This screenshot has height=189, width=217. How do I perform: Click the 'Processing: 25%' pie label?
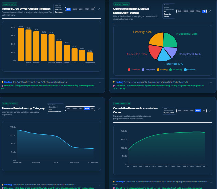187,34
